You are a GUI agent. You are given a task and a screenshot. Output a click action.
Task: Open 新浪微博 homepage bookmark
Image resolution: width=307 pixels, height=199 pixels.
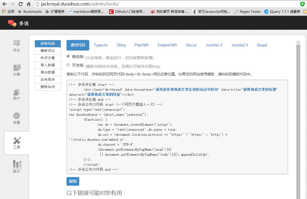169,12
